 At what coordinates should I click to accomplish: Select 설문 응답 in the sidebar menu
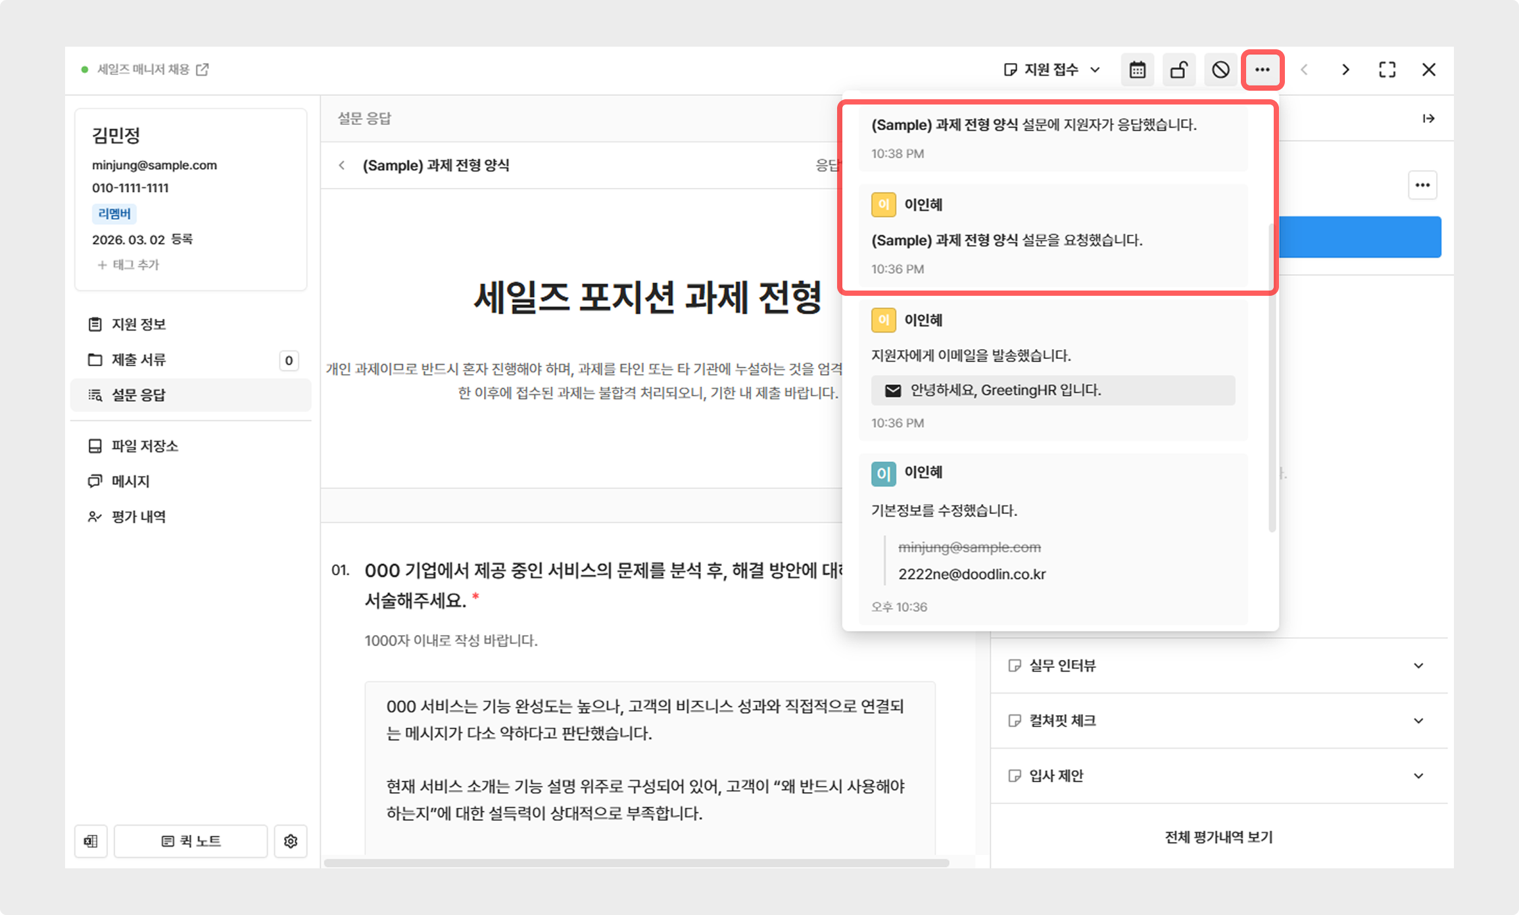191,395
